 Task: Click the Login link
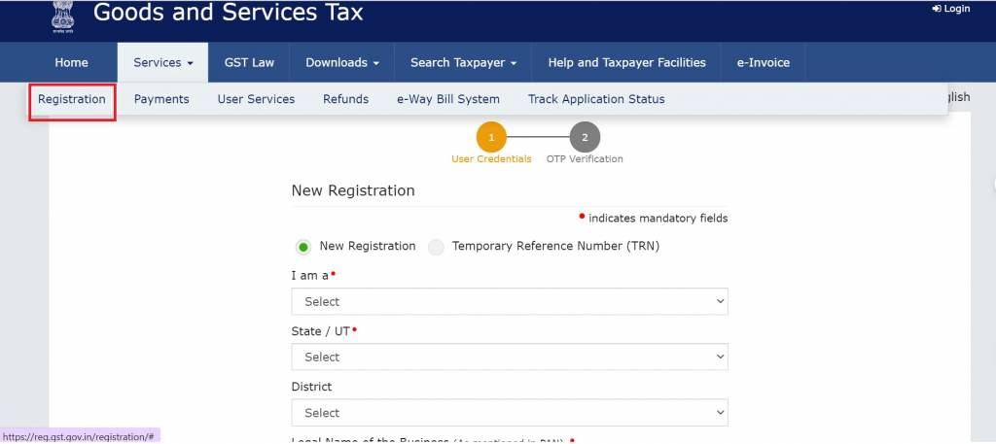click(951, 9)
